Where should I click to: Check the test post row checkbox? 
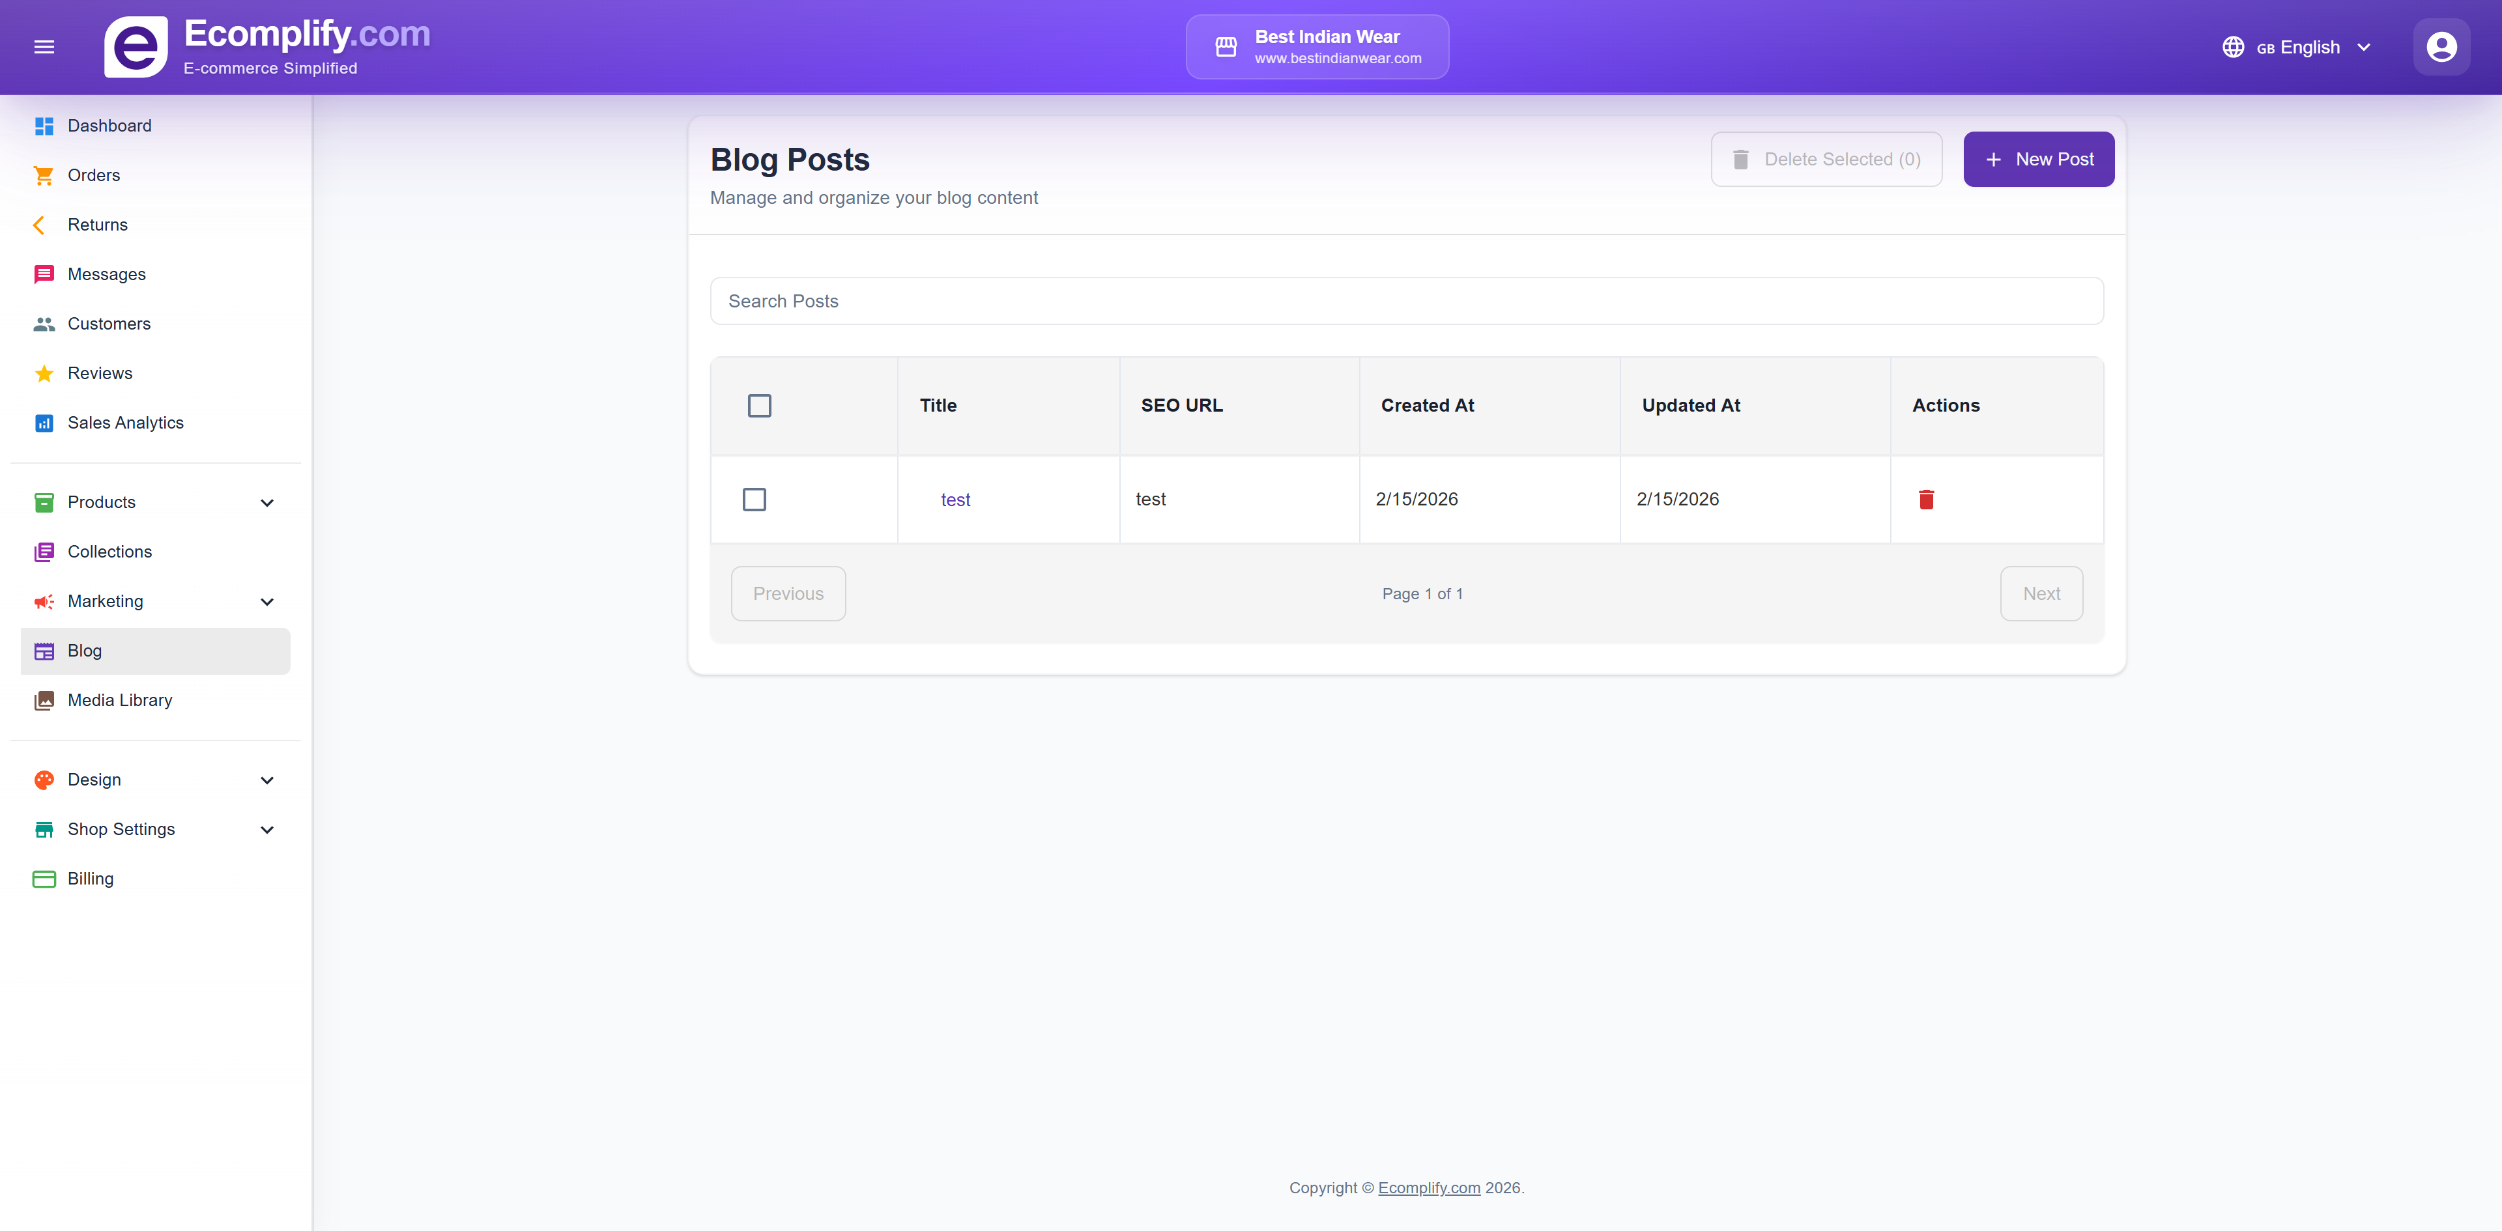(x=754, y=499)
